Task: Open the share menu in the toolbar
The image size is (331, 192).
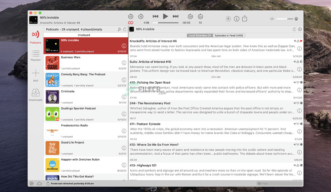Action: [x=245, y=19]
